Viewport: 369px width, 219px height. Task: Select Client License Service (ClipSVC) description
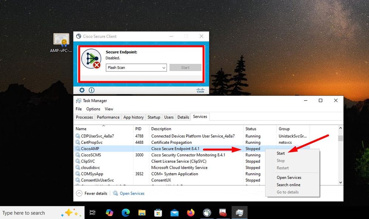pos(179,161)
